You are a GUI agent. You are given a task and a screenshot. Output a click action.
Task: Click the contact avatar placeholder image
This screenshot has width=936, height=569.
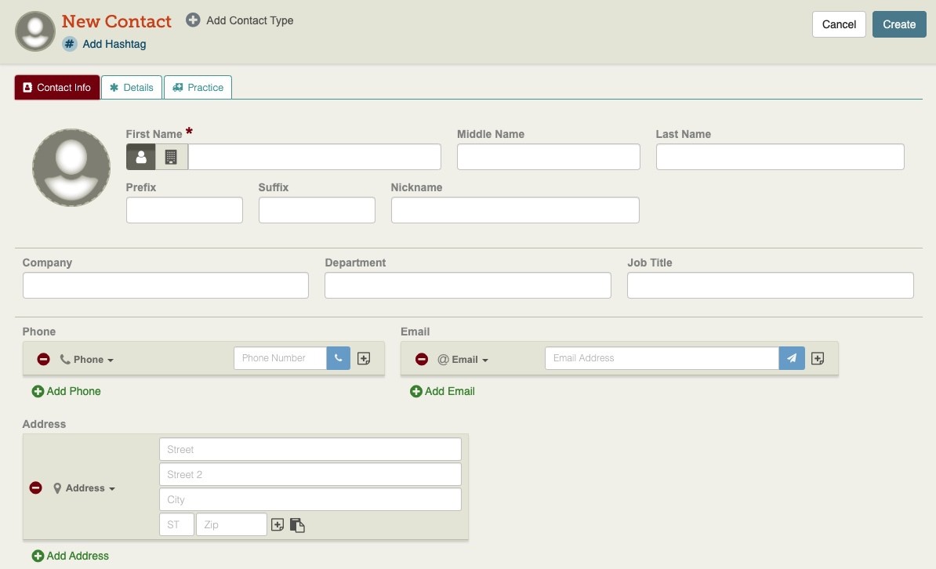tap(71, 167)
